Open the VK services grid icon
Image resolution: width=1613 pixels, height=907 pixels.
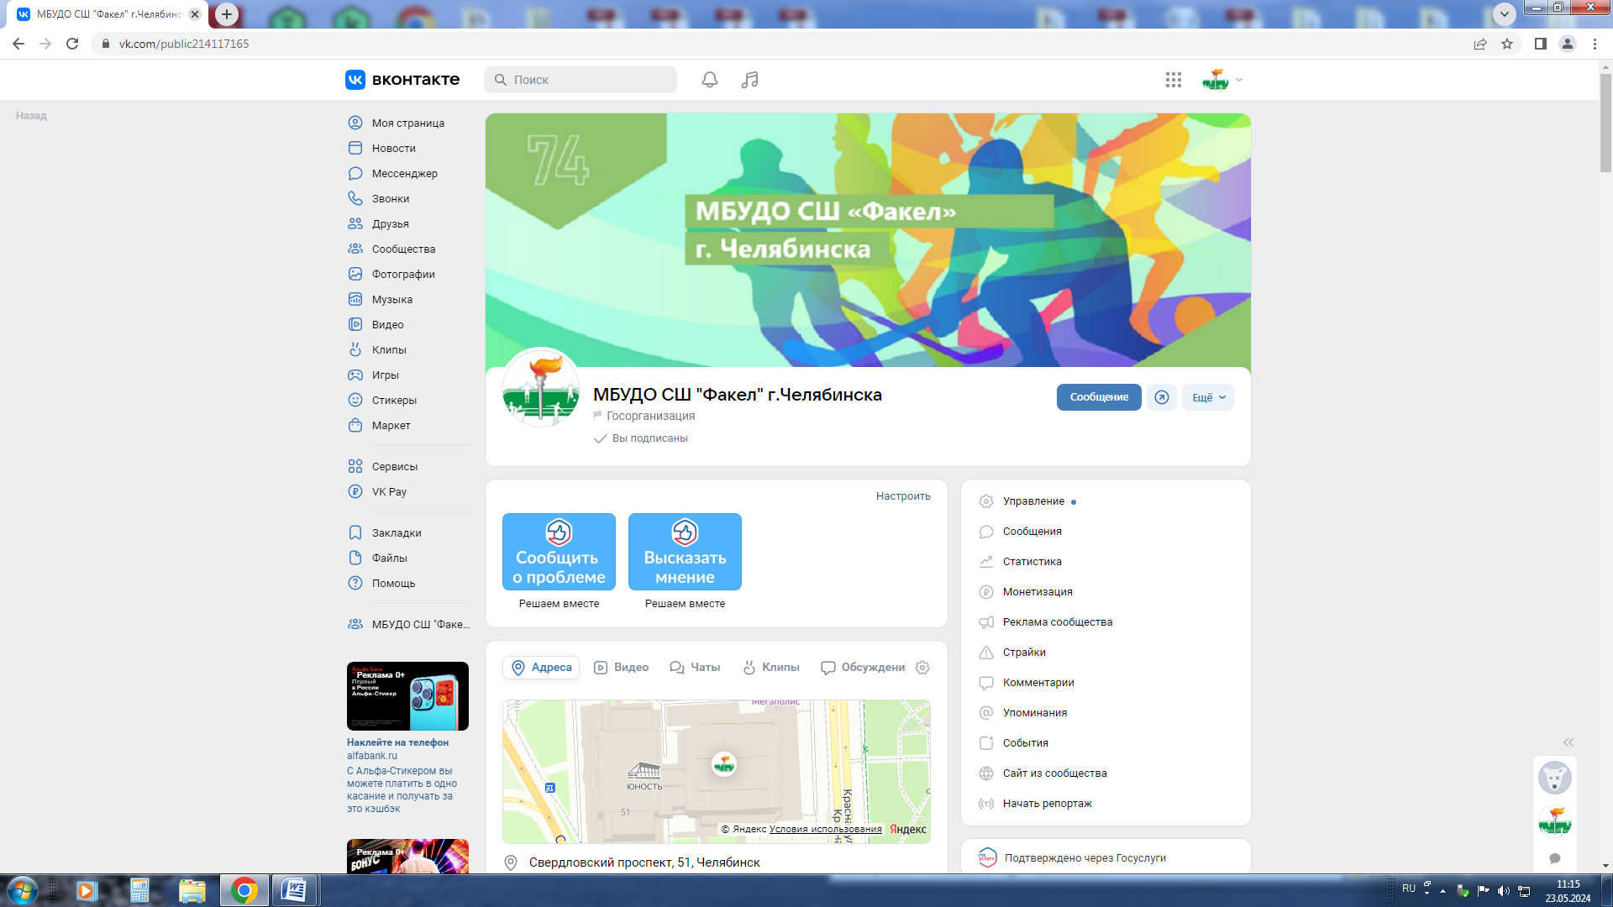pos(1174,80)
